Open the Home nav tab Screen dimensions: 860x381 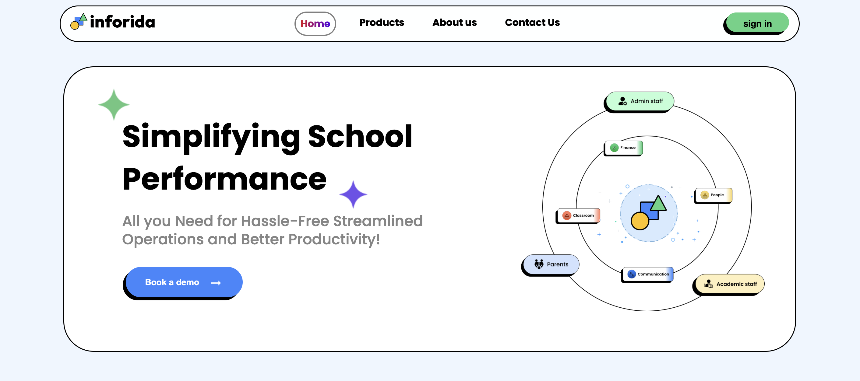[315, 24]
